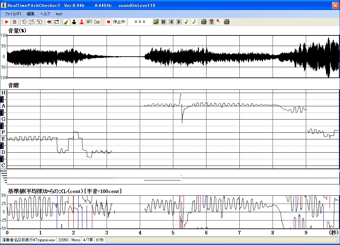Toggle the violin instrument icon
The height and width of the screenshot is (245, 340).
[x=66, y=22]
